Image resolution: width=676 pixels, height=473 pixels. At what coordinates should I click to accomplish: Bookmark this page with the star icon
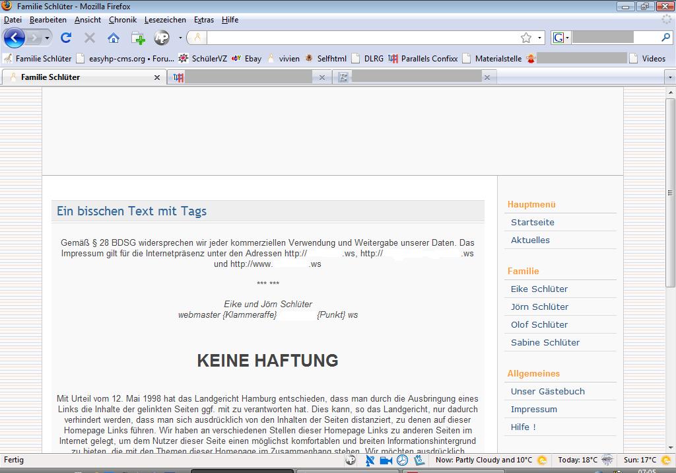(x=526, y=38)
